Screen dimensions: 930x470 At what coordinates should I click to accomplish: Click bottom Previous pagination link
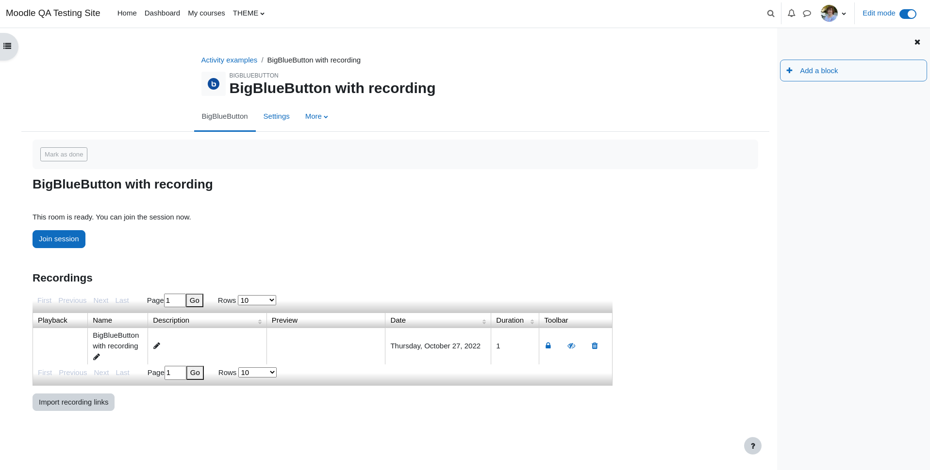(x=73, y=373)
